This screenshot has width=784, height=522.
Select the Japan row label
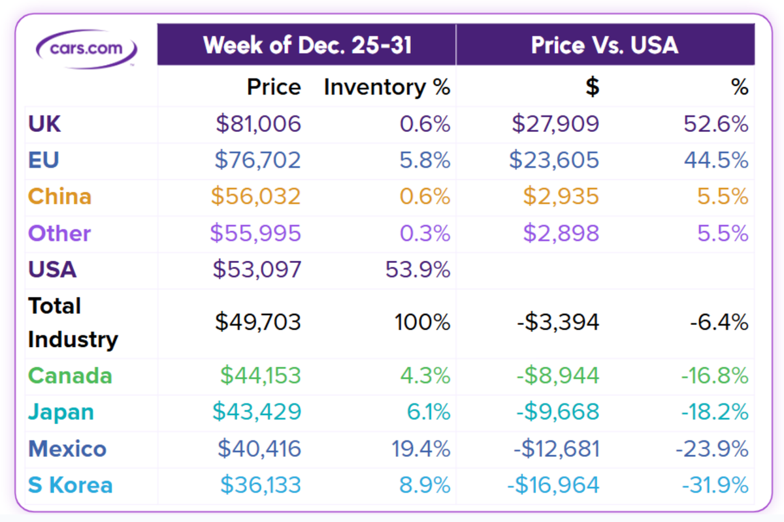[61, 412]
